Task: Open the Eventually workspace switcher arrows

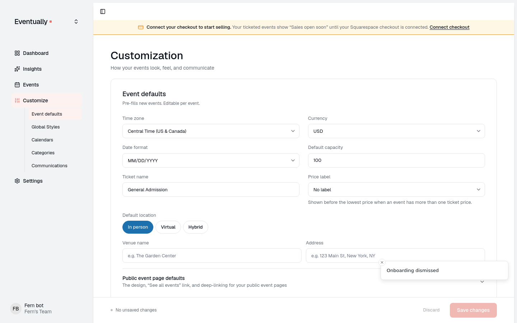Action: [x=76, y=22]
